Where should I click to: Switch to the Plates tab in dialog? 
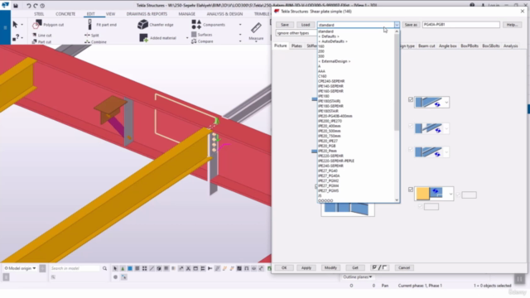pyautogui.click(x=296, y=46)
